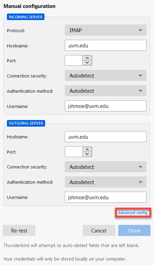Click the Done button

134,230
